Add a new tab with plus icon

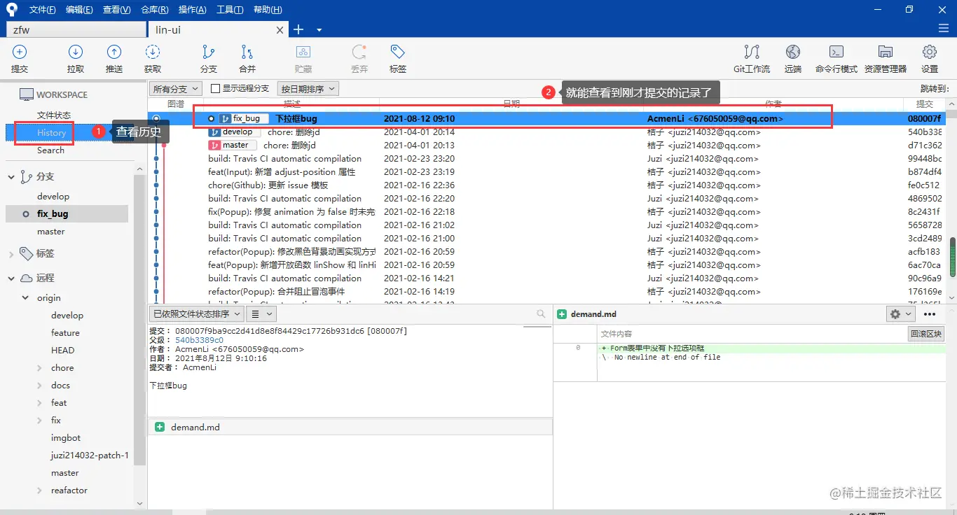[298, 29]
